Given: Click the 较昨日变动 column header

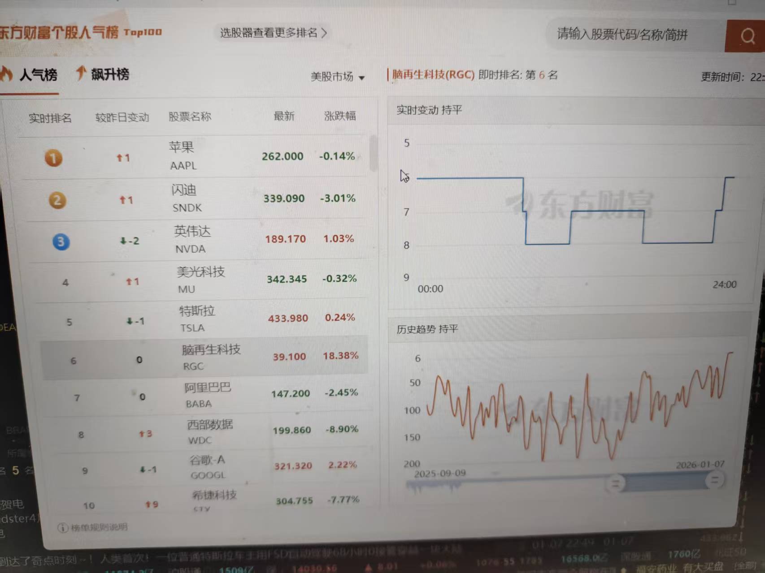Looking at the screenshot, I should (122, 117).
